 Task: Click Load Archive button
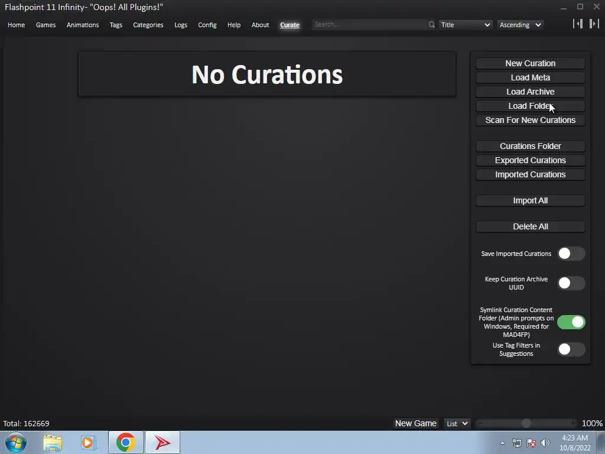(x=530, y=92)
